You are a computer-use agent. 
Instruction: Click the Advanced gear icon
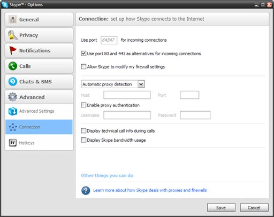tap(13, 97)
